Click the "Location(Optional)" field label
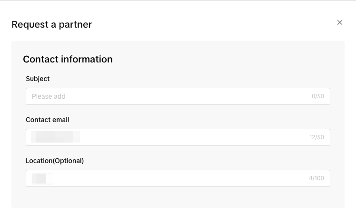Viewport: 356px width, 216px height. point(55,161)
